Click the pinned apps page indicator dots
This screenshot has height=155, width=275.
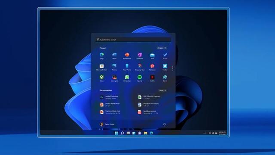click(x=173, y=68)
